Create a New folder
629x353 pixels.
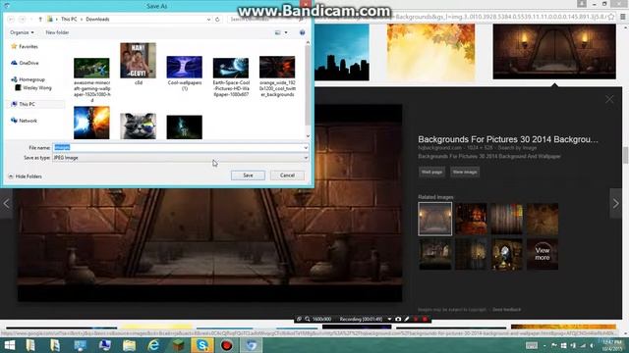point(57,32)
